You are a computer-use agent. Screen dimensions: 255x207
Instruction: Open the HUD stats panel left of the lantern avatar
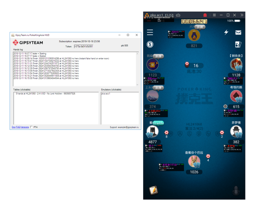(x=176, y=34)
